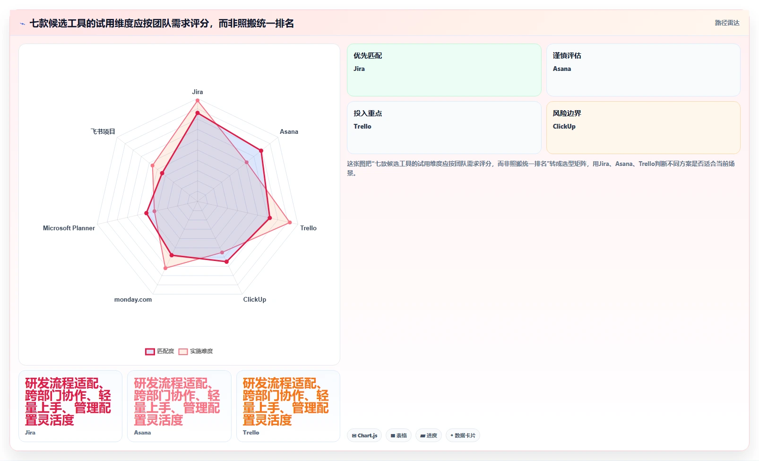Click the 匹配度 legend text
This screenshot has width=759, height=461.
[165, 351]
